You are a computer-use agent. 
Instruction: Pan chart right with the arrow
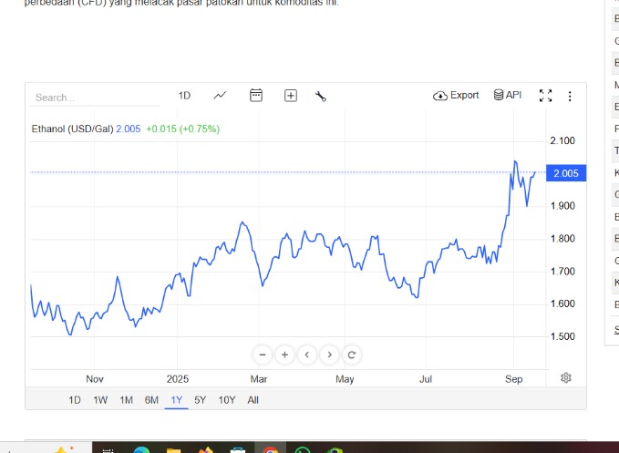329,355
